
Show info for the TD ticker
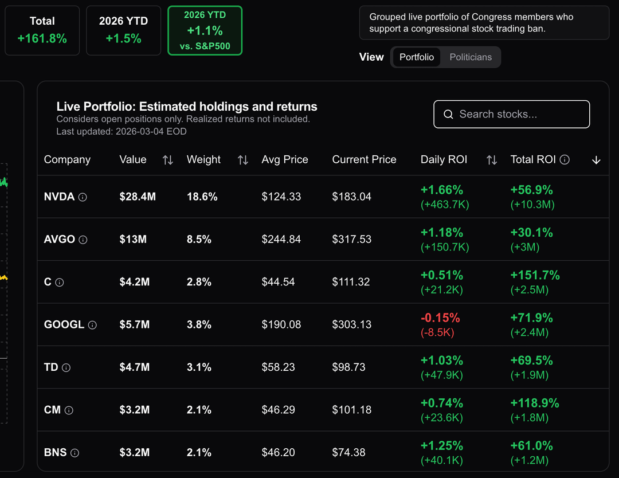[66, 368]
